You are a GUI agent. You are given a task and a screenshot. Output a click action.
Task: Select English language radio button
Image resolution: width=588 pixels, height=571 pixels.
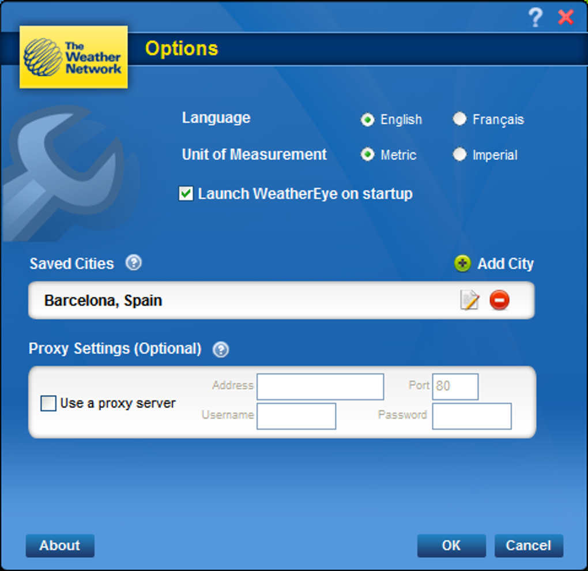tap(368, 119)
